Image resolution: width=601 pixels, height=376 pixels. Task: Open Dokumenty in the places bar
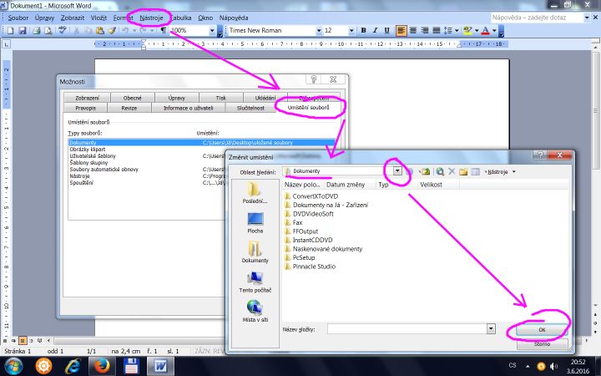pos(255,252)
